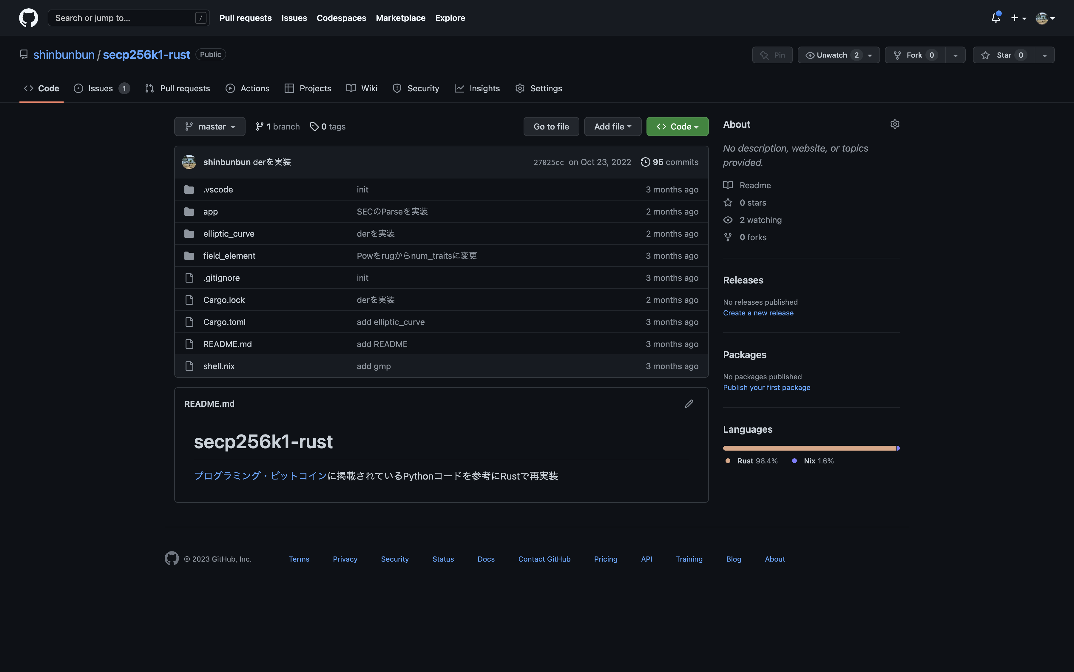1074x672 pixels.
Task: Expand the Add file menu
Action: [x=612, y=127]
